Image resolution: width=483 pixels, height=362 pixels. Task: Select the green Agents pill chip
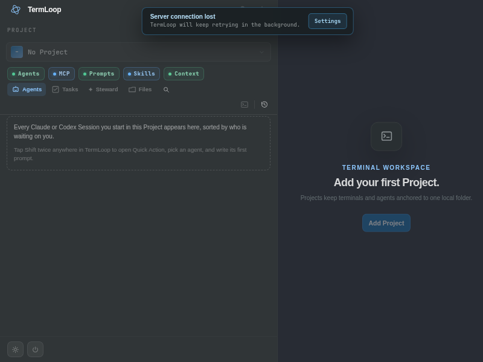tap(26, 74)
